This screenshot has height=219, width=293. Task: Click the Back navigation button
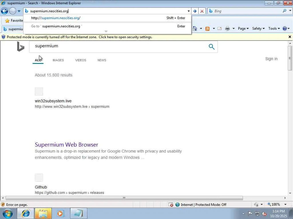(5, 11)
